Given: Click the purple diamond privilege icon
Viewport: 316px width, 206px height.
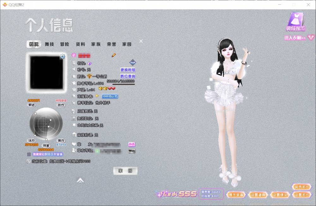Looking at the screenshot, I should (89, 64).
